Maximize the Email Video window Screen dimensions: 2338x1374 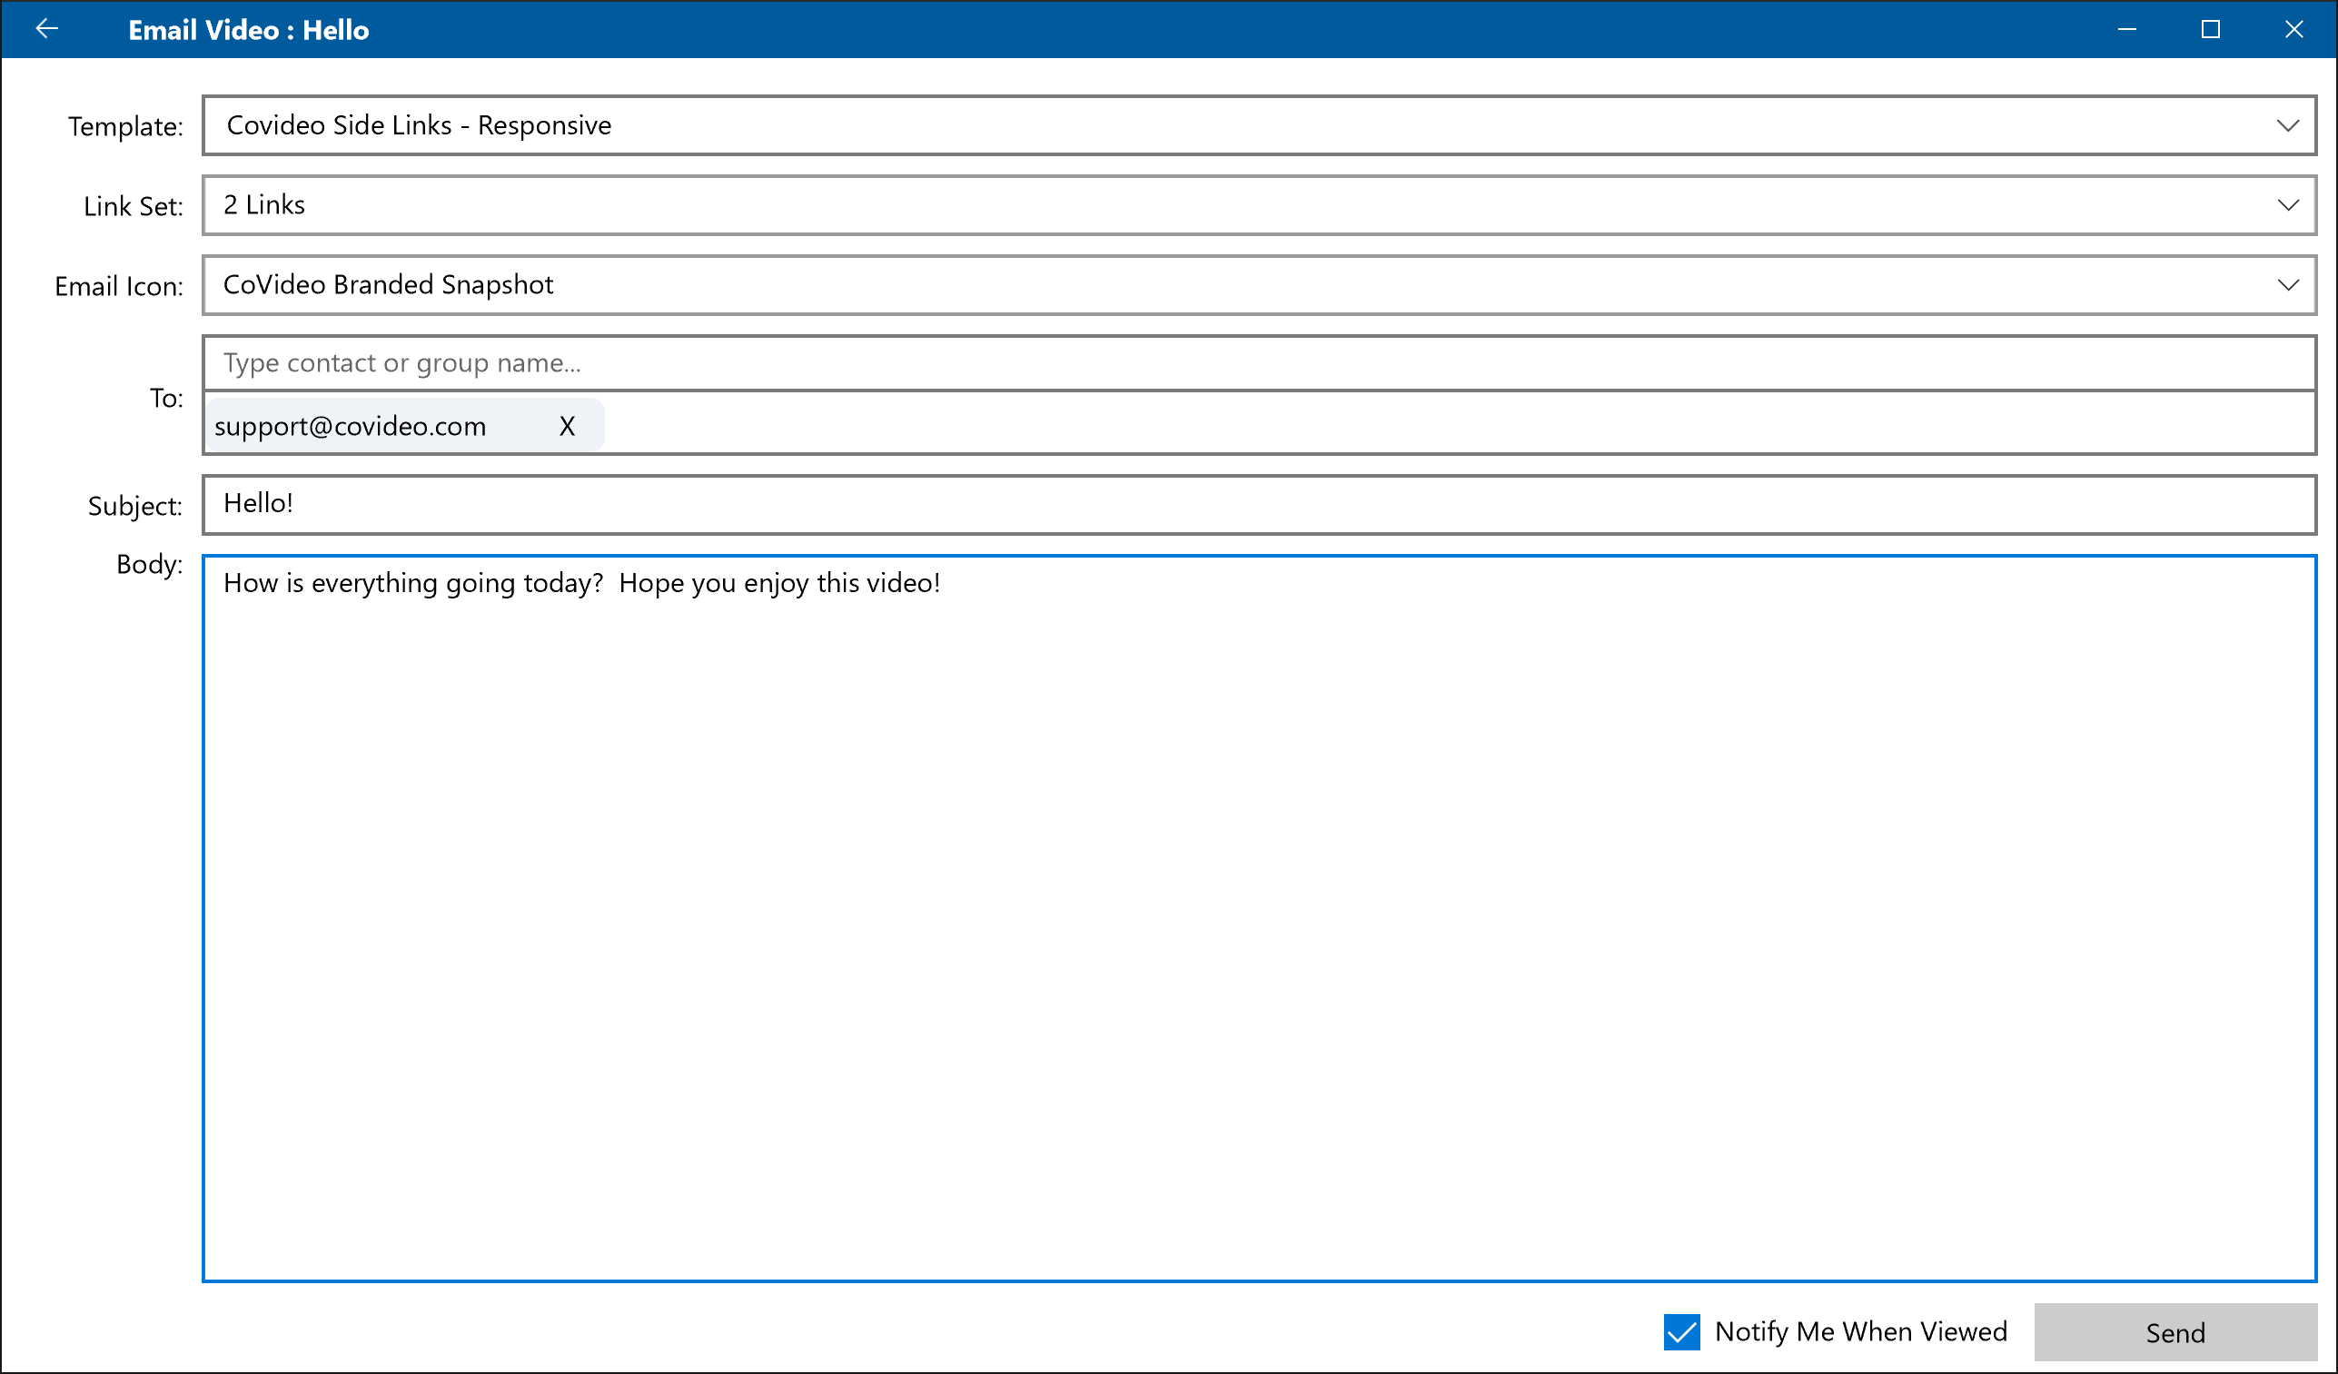click(2210, 30)
